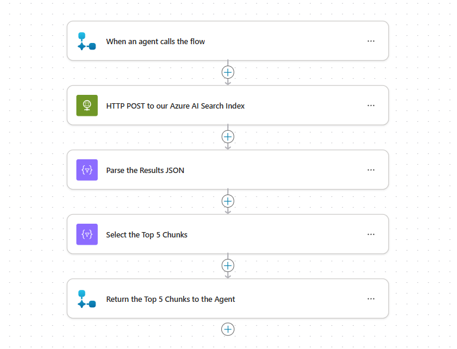457x349 pixels.
Task: Select the 'Select the Top 5 Chunks' card
Action: (228, 234)
